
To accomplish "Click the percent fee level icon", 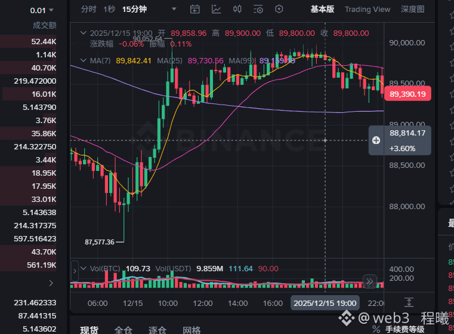I will [376, 329].
